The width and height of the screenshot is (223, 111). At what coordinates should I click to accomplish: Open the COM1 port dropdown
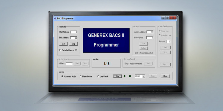144,76
